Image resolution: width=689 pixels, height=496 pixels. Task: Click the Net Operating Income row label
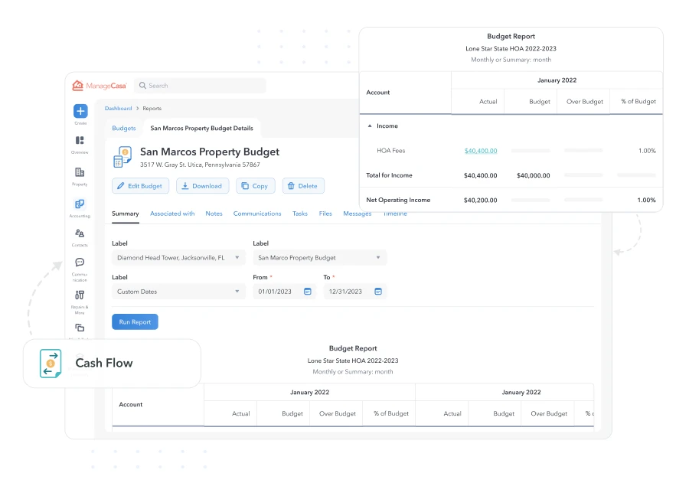pyautogui.click(x=398, y=200)
